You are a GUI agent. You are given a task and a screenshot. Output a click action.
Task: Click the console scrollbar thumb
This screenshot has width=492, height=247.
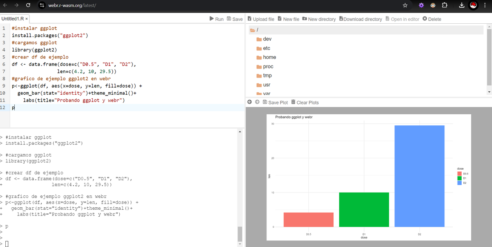pos(240,233)
